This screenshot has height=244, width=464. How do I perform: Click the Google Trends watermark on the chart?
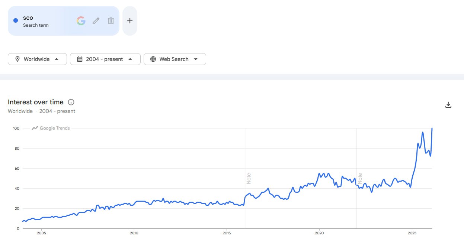tap(50, 128)
